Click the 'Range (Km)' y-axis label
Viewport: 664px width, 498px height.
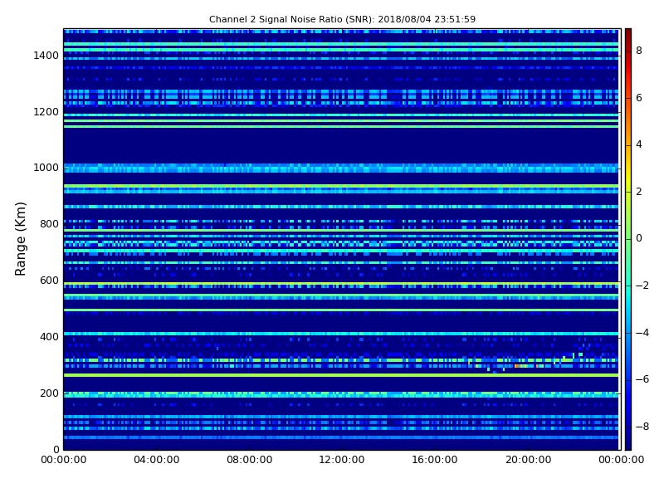click(x=20, y=239)
